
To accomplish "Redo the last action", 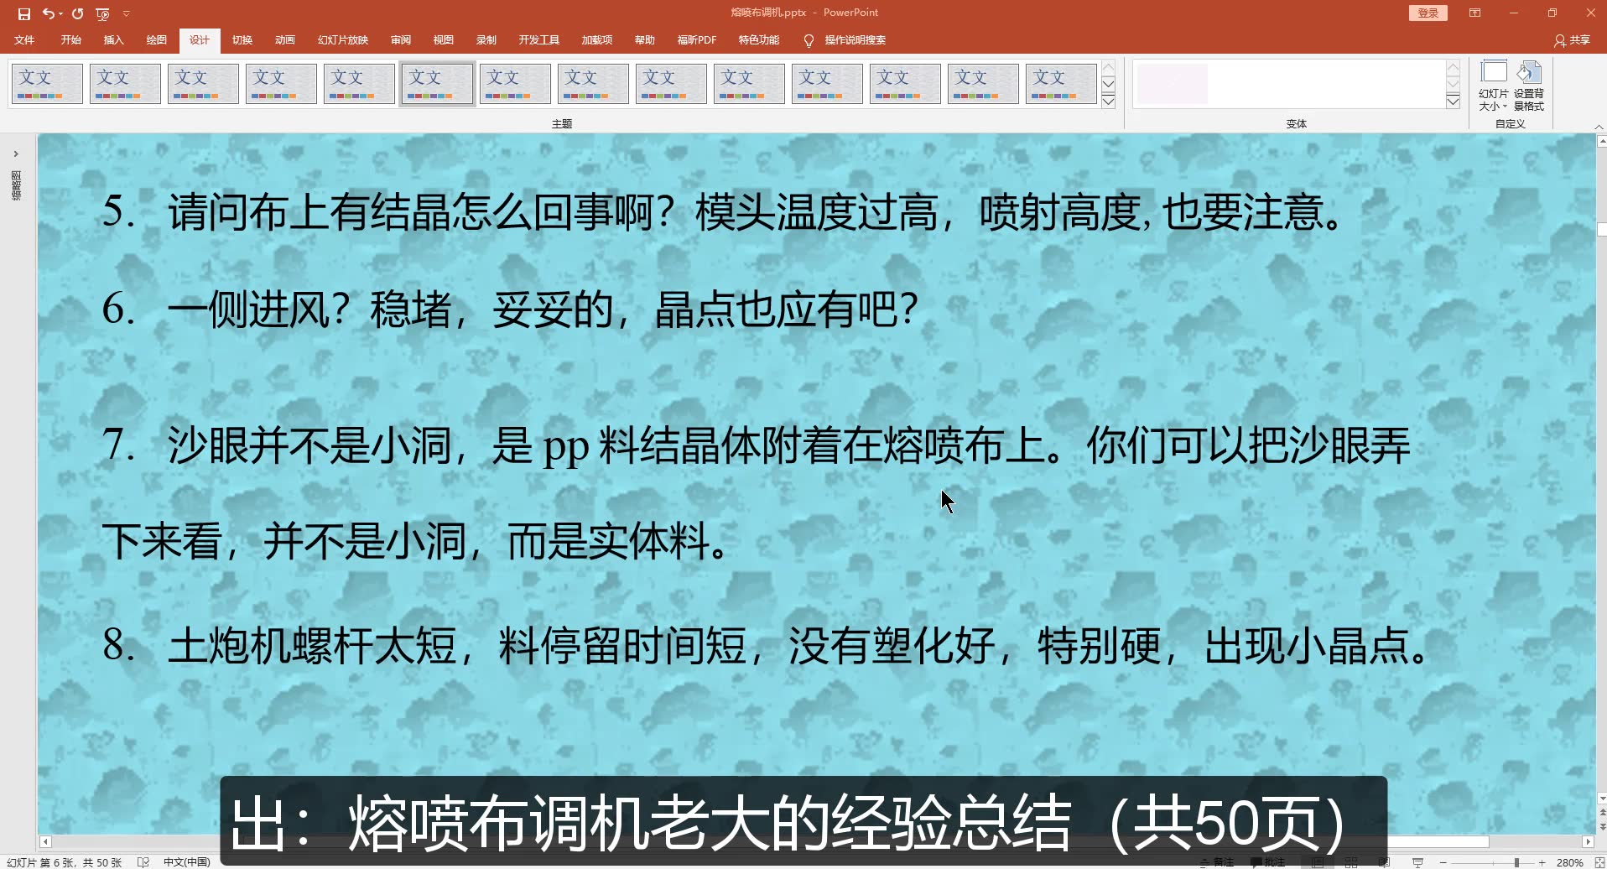I will pos(78,13).
